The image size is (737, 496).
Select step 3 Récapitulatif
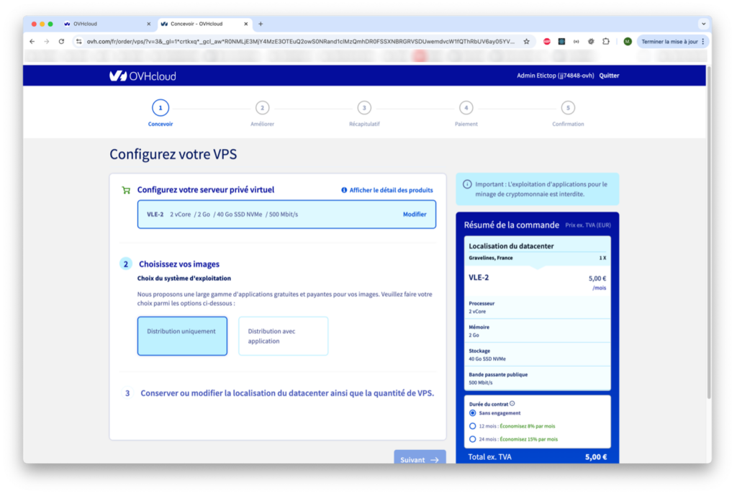click(364, 113)
